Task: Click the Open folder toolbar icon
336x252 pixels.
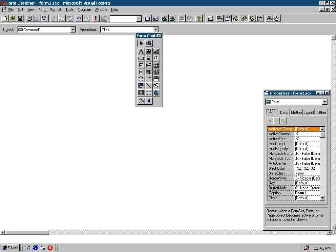Action: tap(12, 18)
